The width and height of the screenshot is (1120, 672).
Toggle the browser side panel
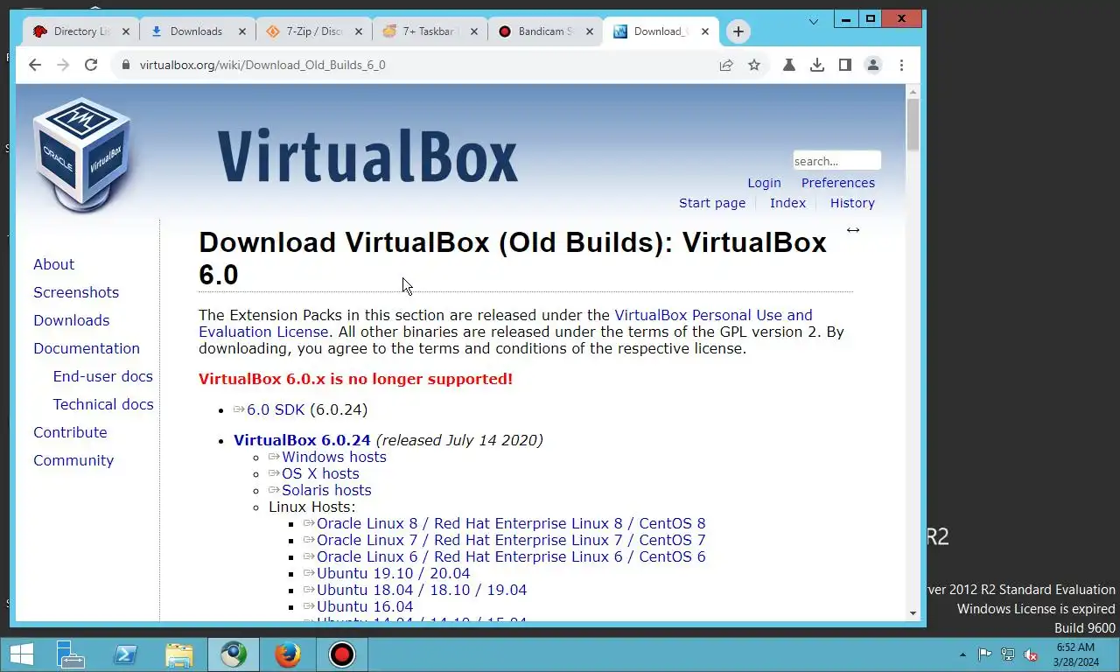(x=845, y=65)
